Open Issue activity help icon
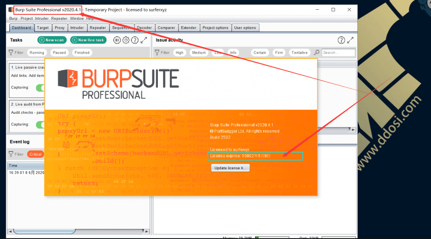The width and height of the screenshot is (431, 239). [341, 40]
